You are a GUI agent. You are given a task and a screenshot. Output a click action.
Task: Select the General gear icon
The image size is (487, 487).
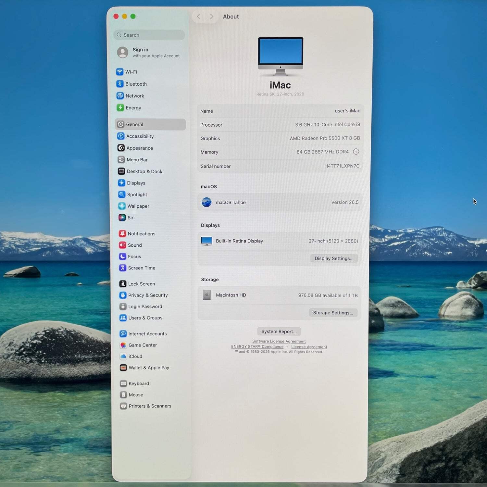(x=121, y=124)
